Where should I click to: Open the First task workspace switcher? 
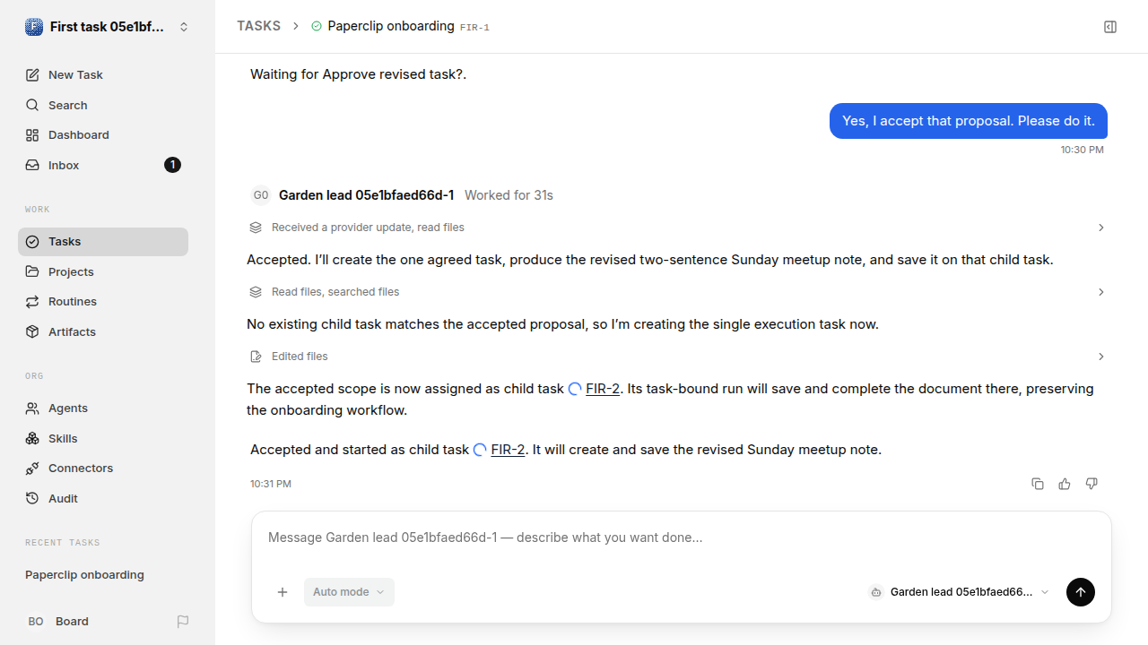(108, 27)
